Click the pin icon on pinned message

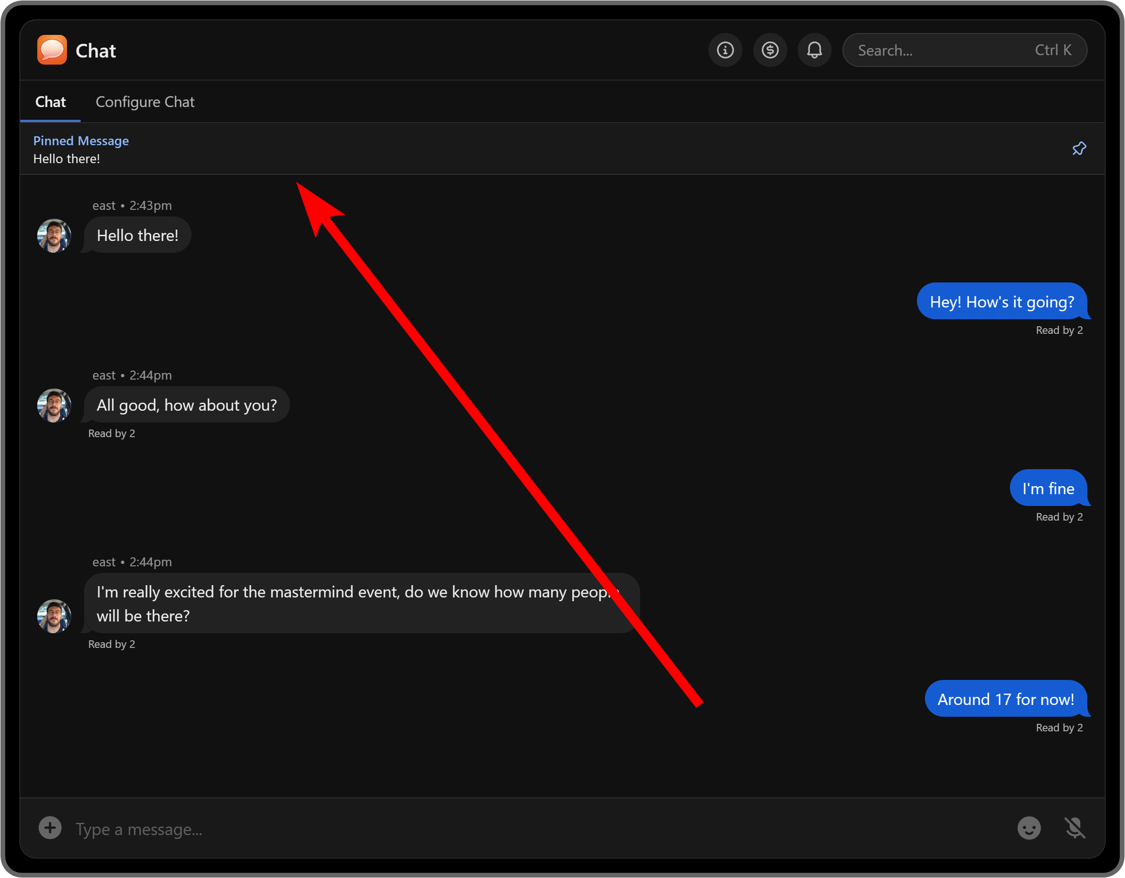pos(1079,149)
